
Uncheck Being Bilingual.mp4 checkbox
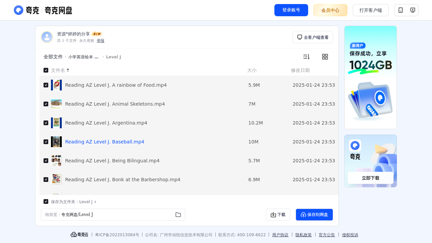46,161
